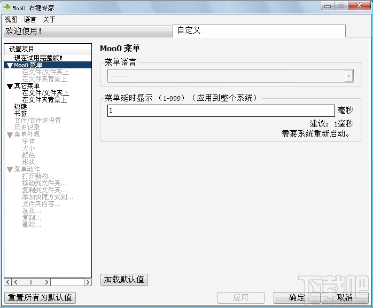Select 在文件夹背景上 under Moo0 菜单
This screenshot has width=373, height=308.
pos(44,79)
